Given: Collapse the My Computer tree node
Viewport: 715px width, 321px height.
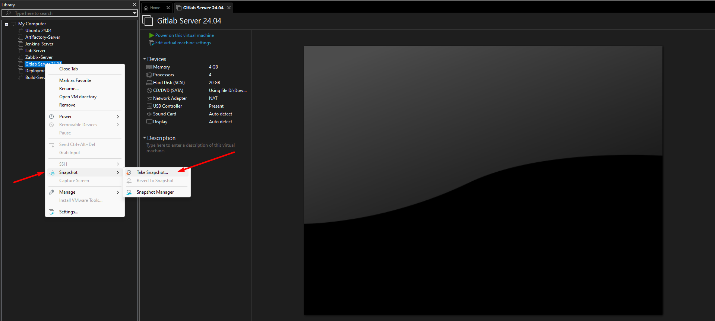Looking at the screenshot, I should coord(6,24).
